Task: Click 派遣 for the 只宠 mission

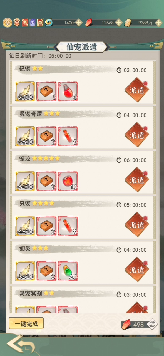Action: [137, 224]
